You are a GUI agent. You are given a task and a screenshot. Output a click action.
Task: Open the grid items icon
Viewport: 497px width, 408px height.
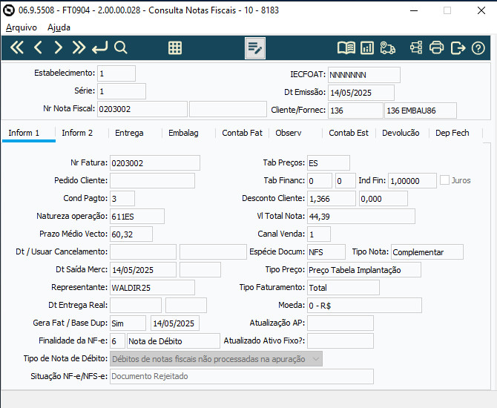pyautogui.click(x=175, y=48)
